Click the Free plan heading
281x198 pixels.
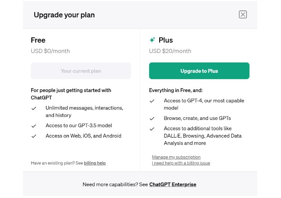coord(38,40)
